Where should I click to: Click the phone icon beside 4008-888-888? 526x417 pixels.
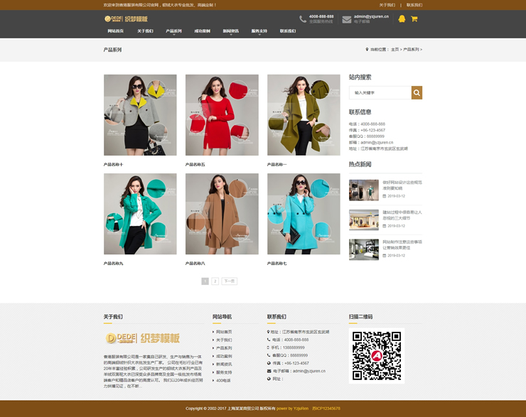(x=301, y=19)
